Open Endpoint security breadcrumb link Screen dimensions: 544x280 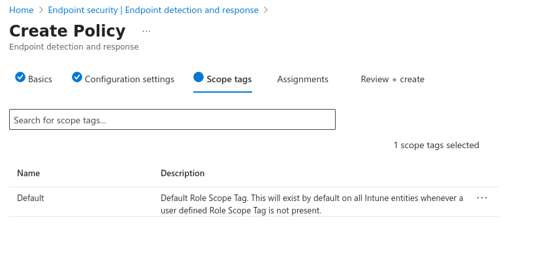(152, 10)
